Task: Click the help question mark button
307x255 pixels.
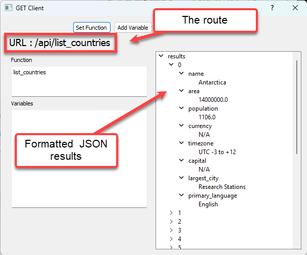Action: coord(272,8)
